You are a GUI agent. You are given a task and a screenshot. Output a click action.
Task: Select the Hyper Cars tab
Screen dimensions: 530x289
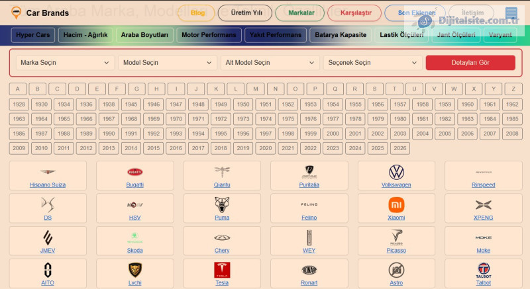tap(32, 35)
